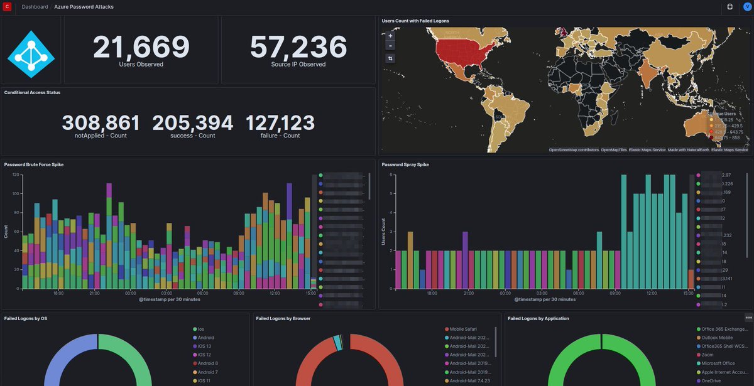
Task: Open the user avatar menu
Action: point(746,6)
